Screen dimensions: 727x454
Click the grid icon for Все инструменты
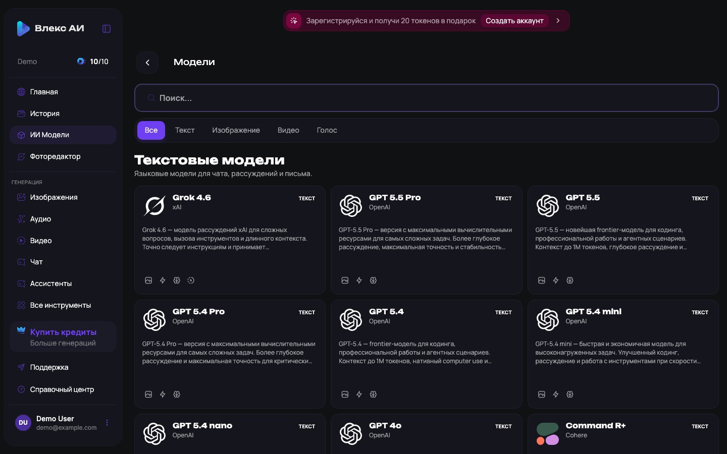[x=21, y=305]
